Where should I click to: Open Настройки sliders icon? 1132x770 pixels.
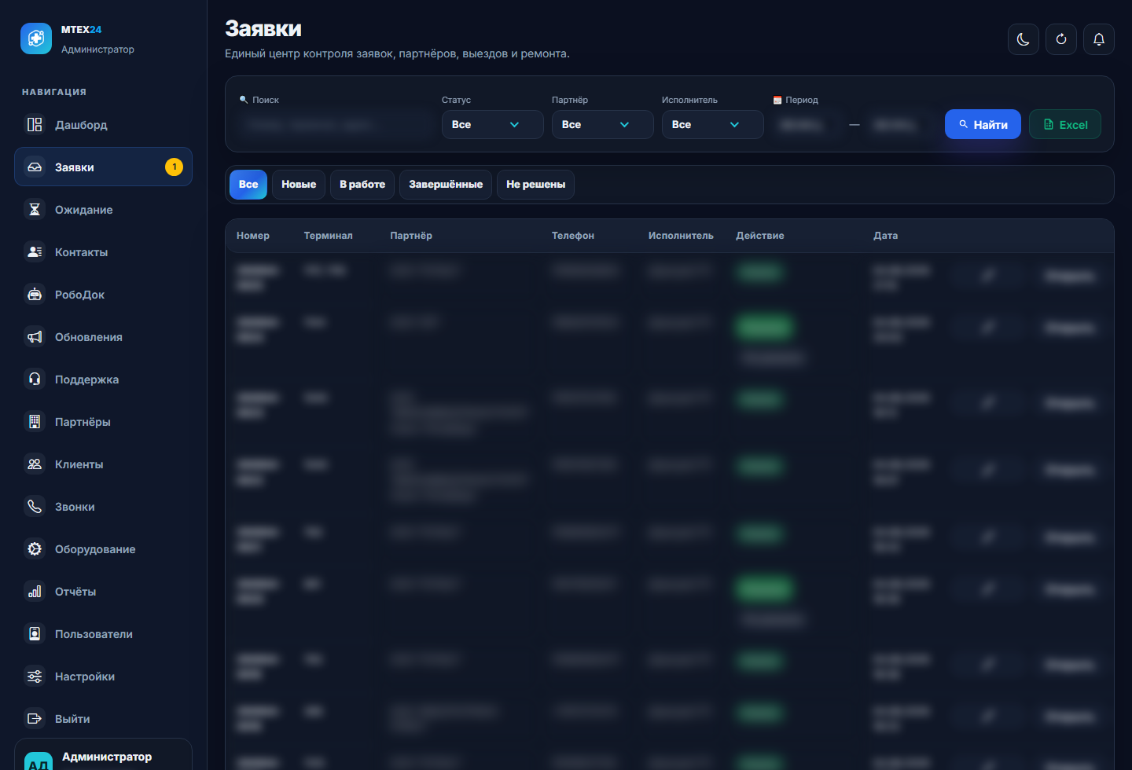pyautogui.click(x=35, y=676)
